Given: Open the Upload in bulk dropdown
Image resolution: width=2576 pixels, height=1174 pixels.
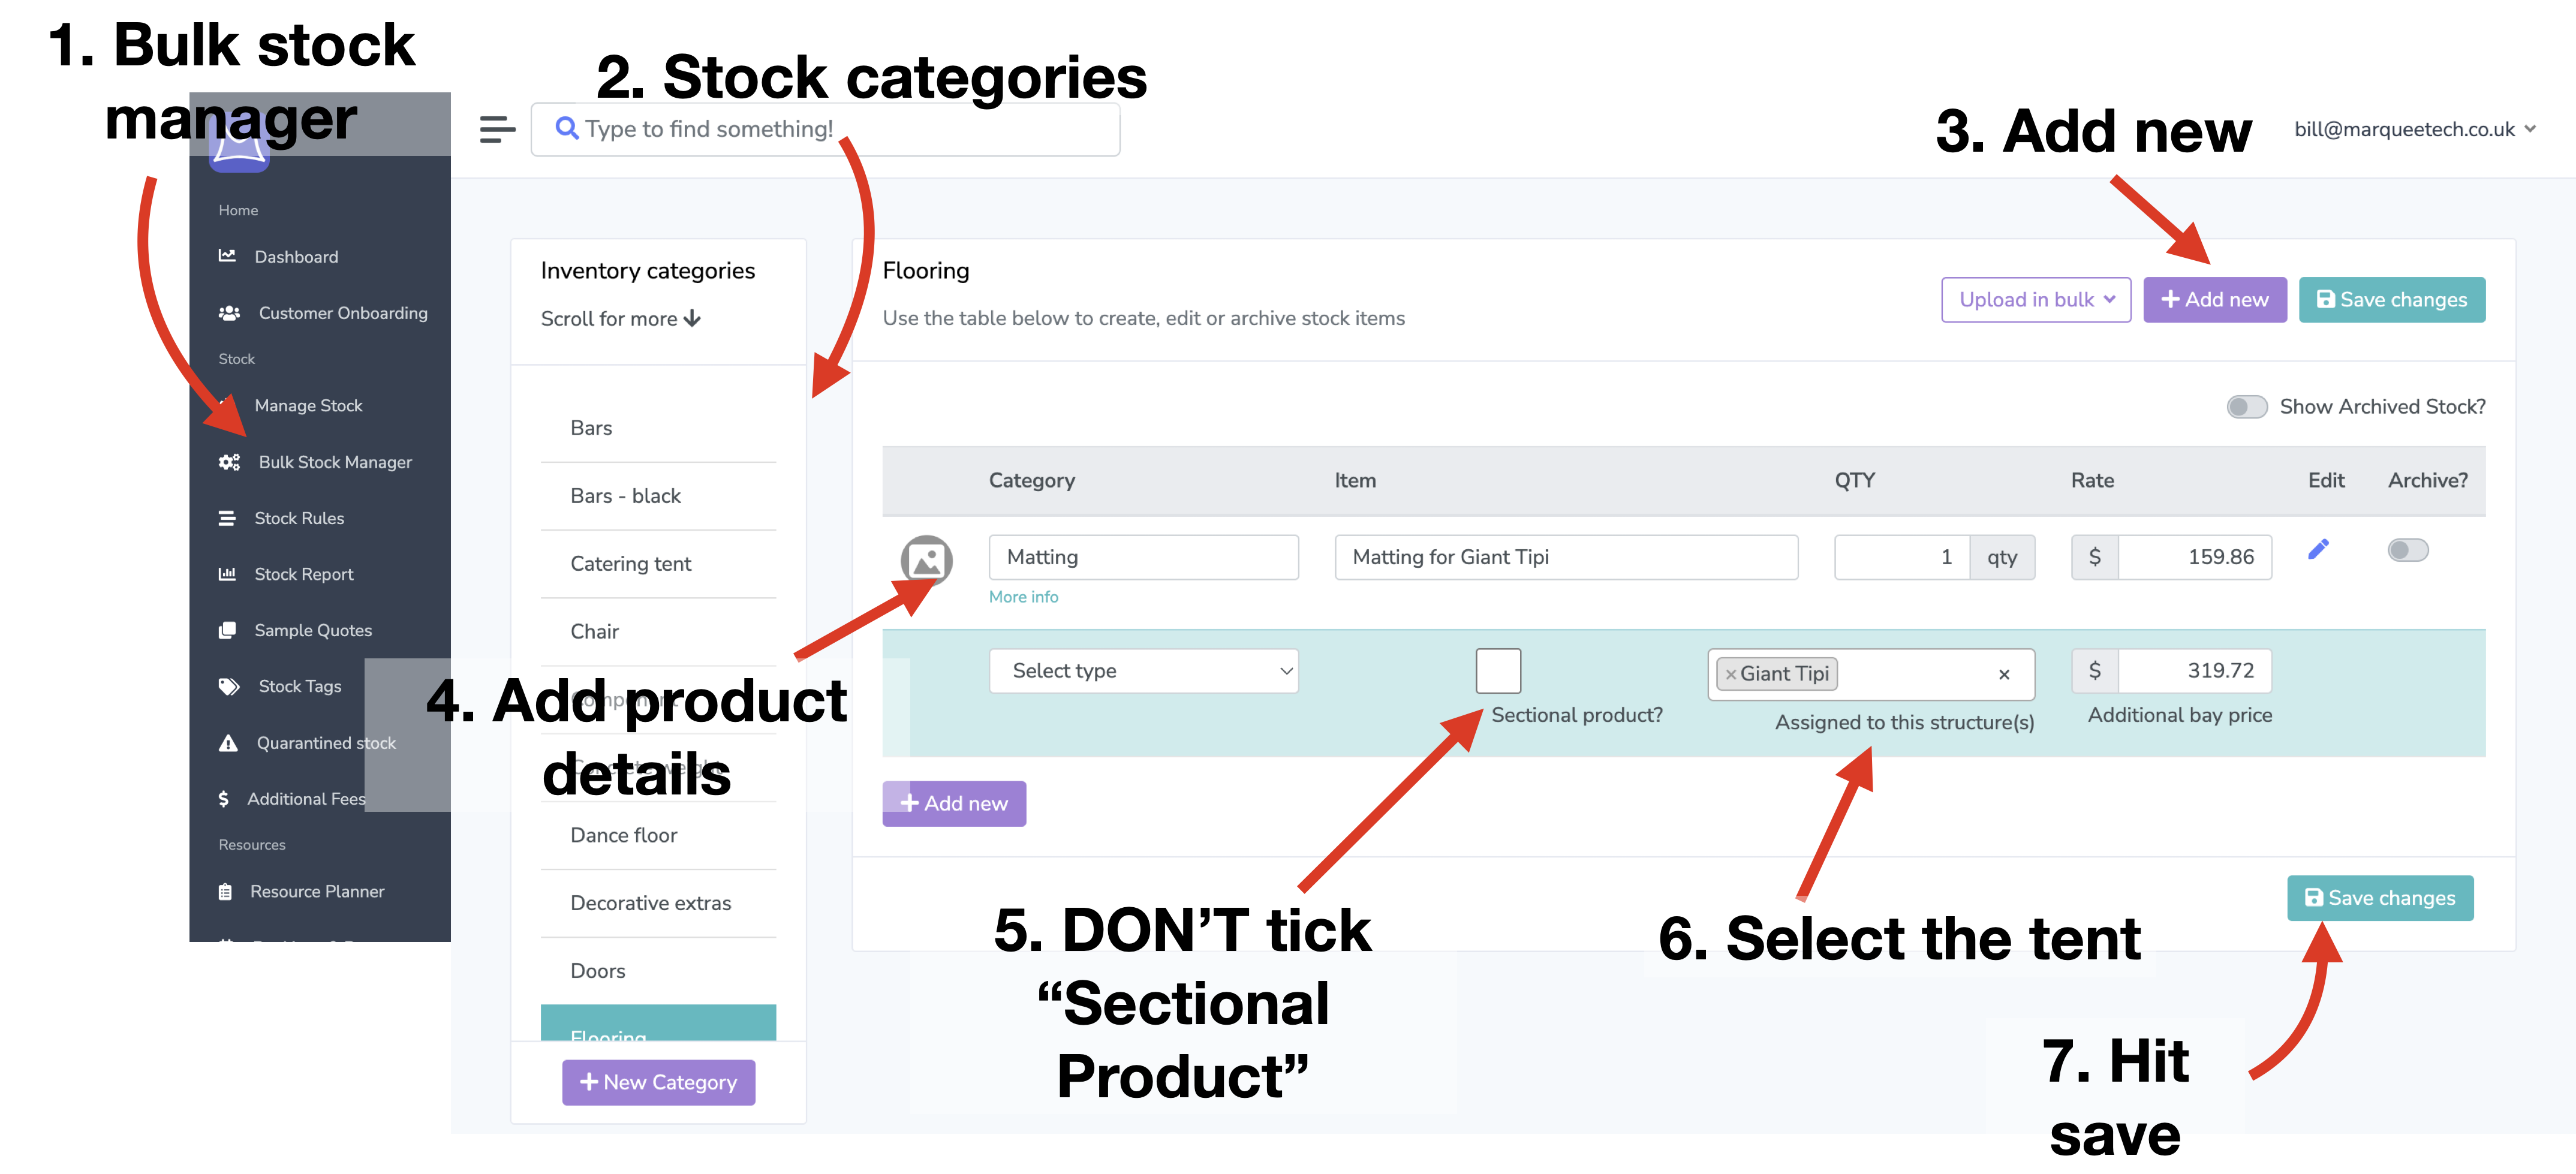Looking at the screenshot, I should click(2036, 300).
